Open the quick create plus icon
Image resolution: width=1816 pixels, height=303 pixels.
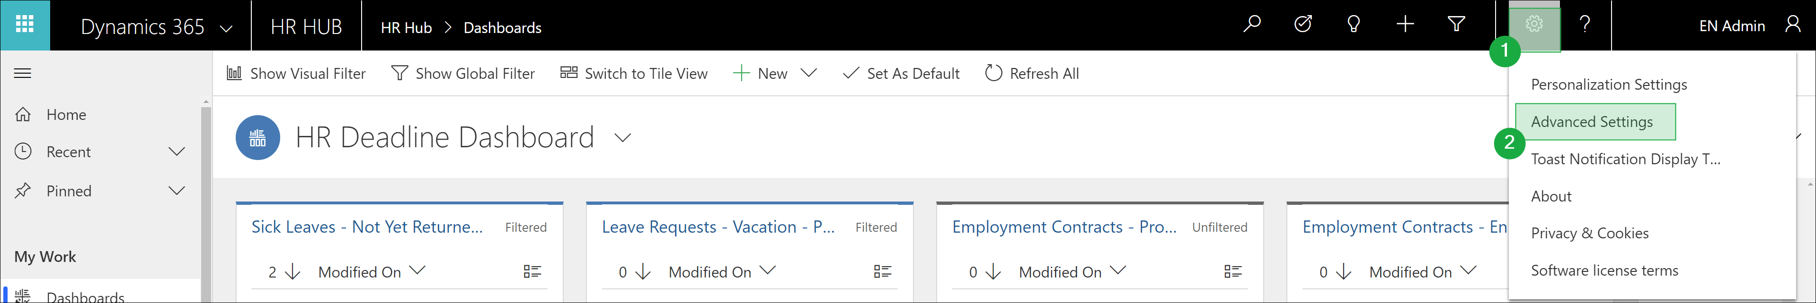point(1404,25)
